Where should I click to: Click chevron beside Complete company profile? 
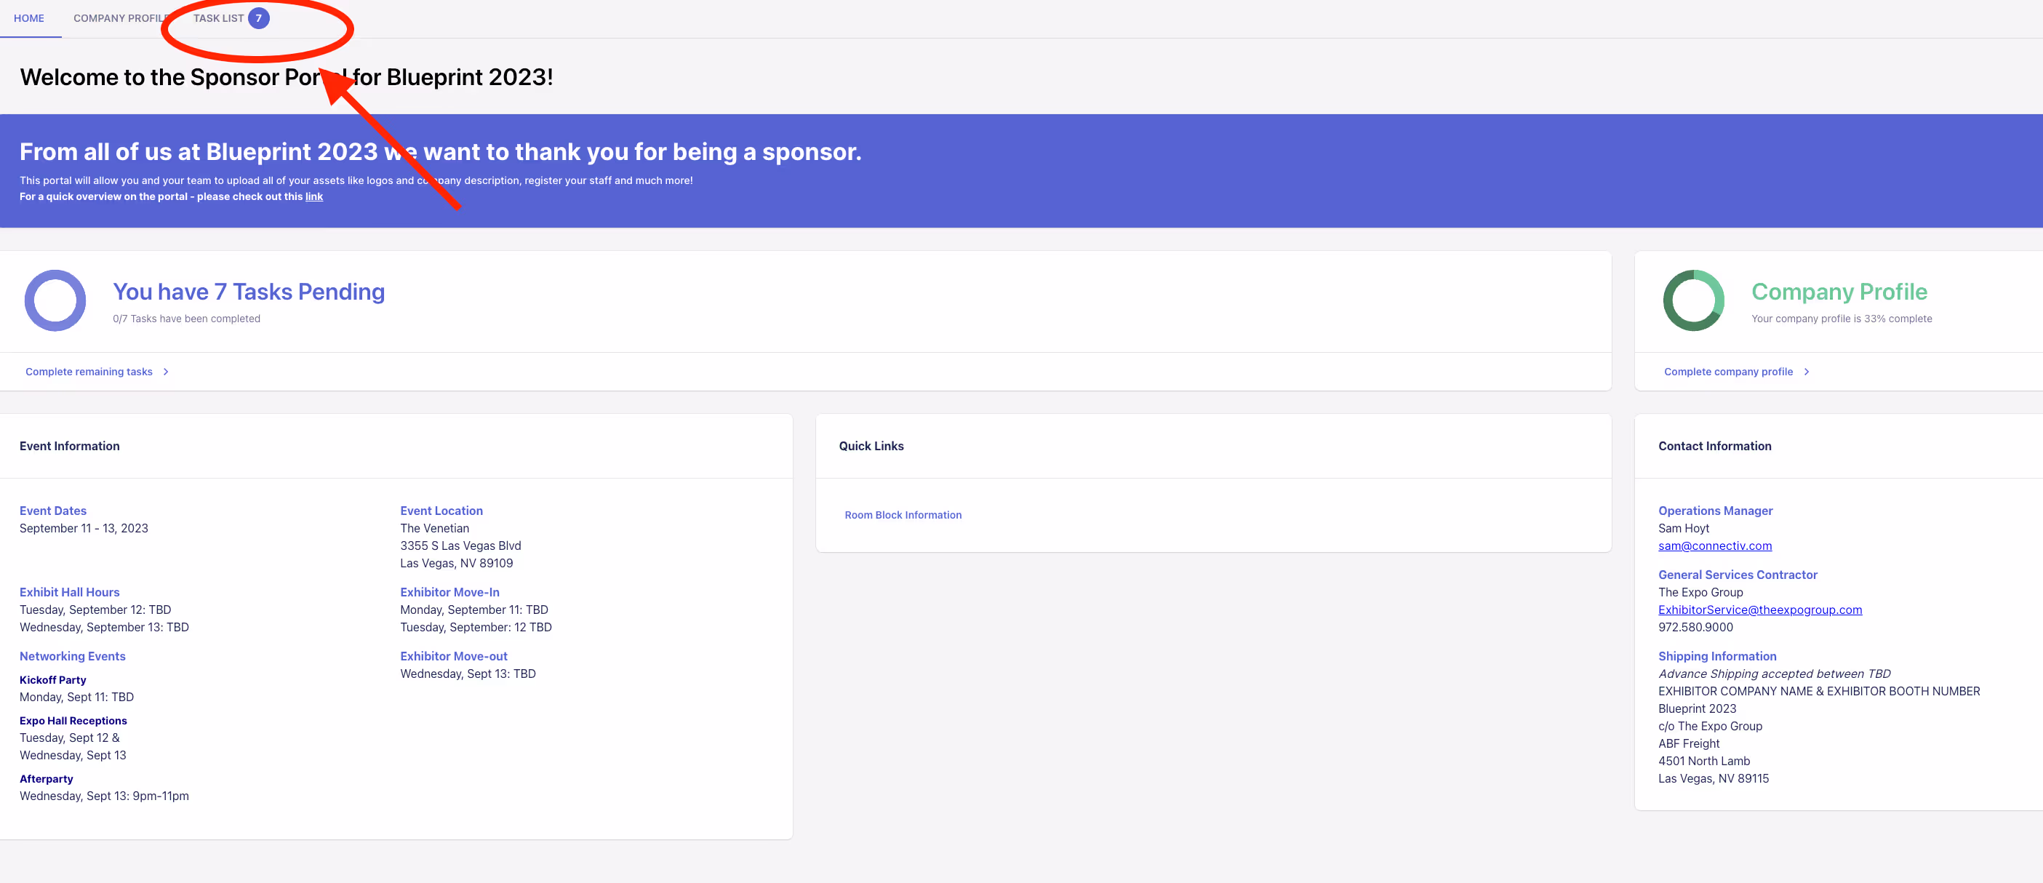point(1806,371)
